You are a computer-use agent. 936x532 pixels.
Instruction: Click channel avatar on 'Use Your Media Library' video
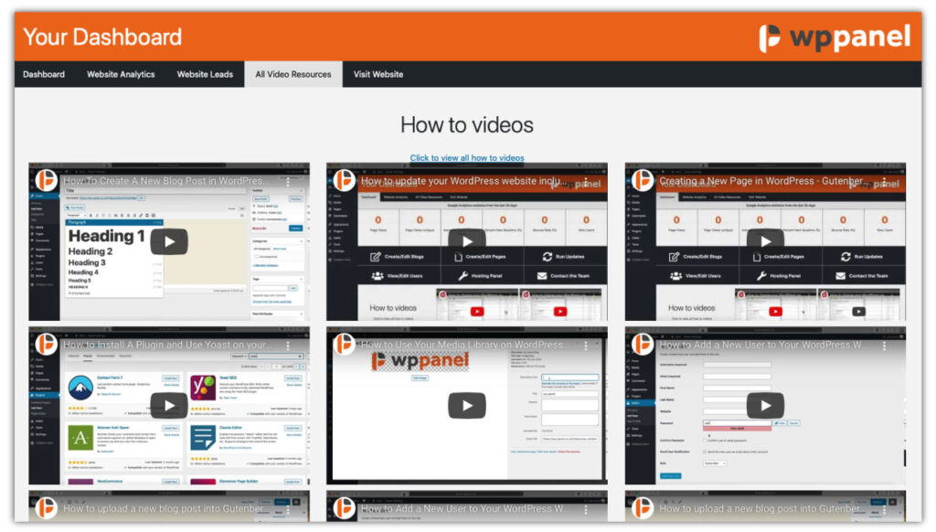[x=344, y=345]
